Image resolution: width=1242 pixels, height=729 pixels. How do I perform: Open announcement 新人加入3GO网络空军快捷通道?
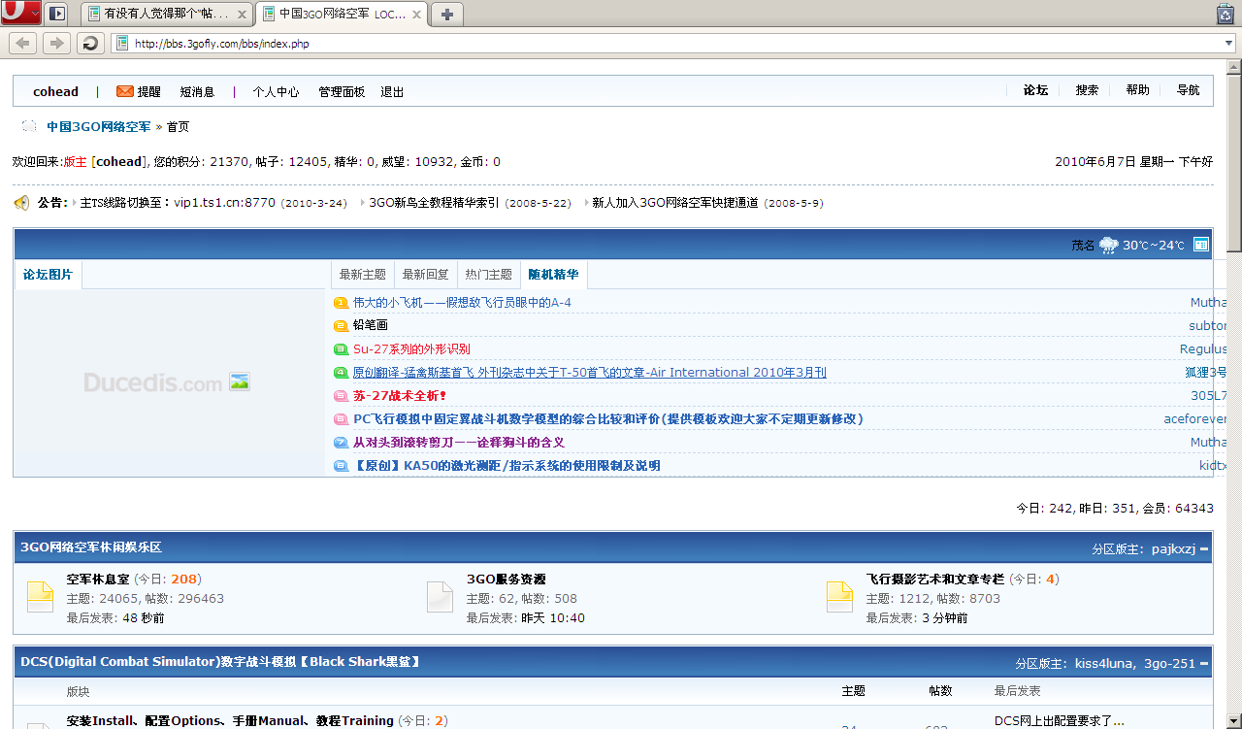click(x=675, y=203)
